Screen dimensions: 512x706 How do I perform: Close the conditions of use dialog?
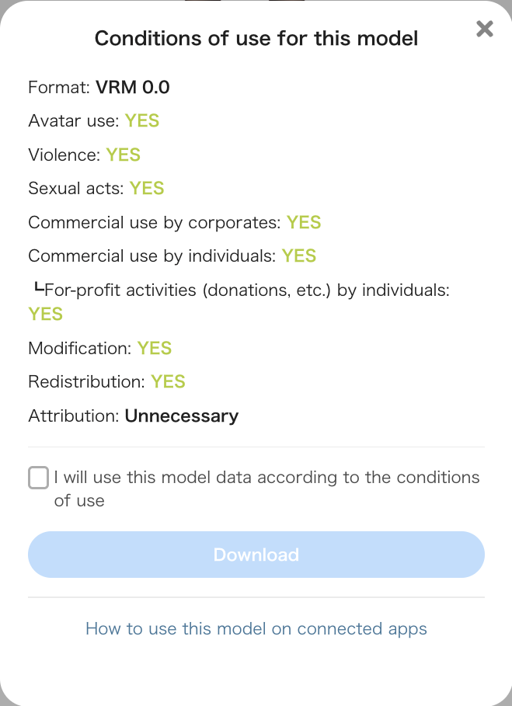pos(485,29)
